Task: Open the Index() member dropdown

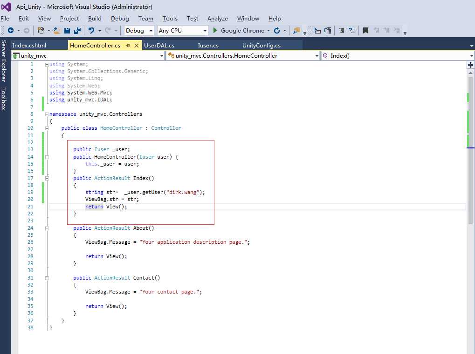Action: [398, 56]
